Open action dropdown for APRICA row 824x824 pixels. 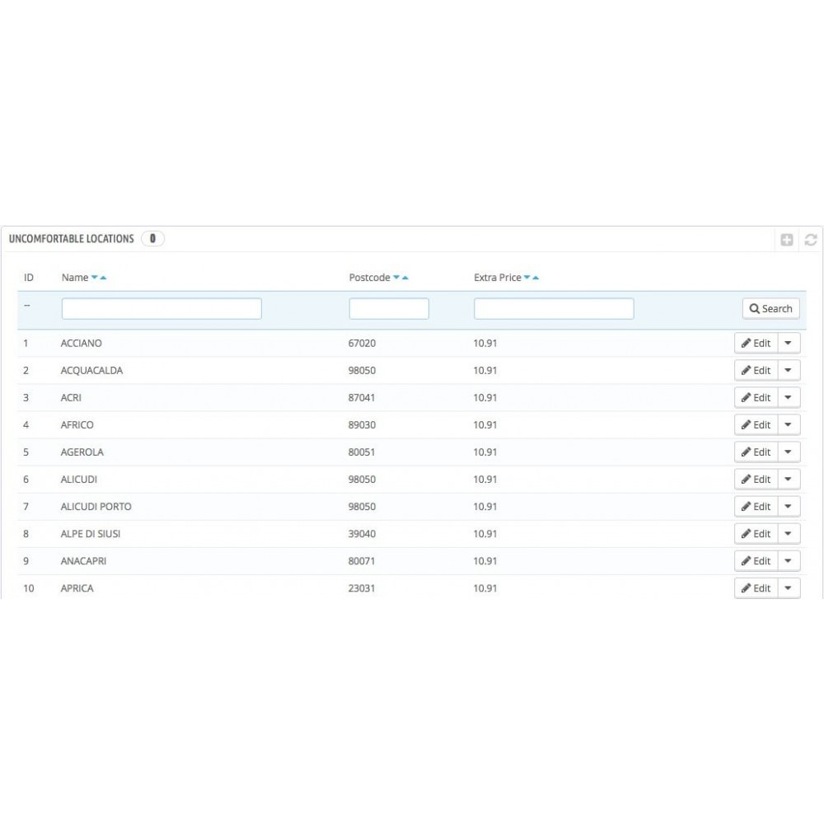[x=789, y=588]
